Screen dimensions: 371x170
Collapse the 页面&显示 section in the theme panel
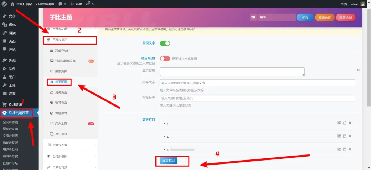[x=71, y=40]
